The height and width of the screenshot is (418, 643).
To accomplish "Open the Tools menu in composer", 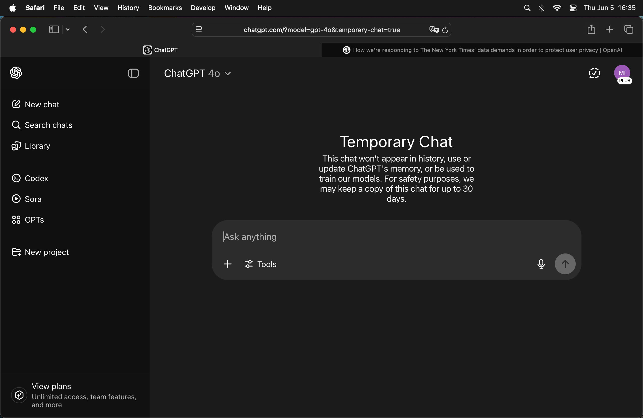I will (x=260, y=264).
